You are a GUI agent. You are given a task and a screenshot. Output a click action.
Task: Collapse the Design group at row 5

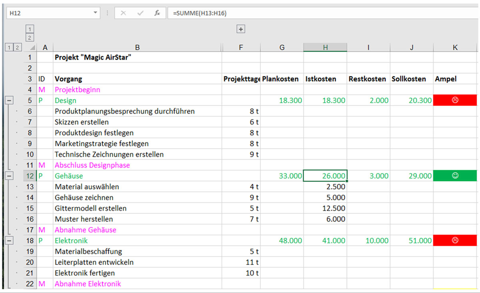(x=9, y=101)
